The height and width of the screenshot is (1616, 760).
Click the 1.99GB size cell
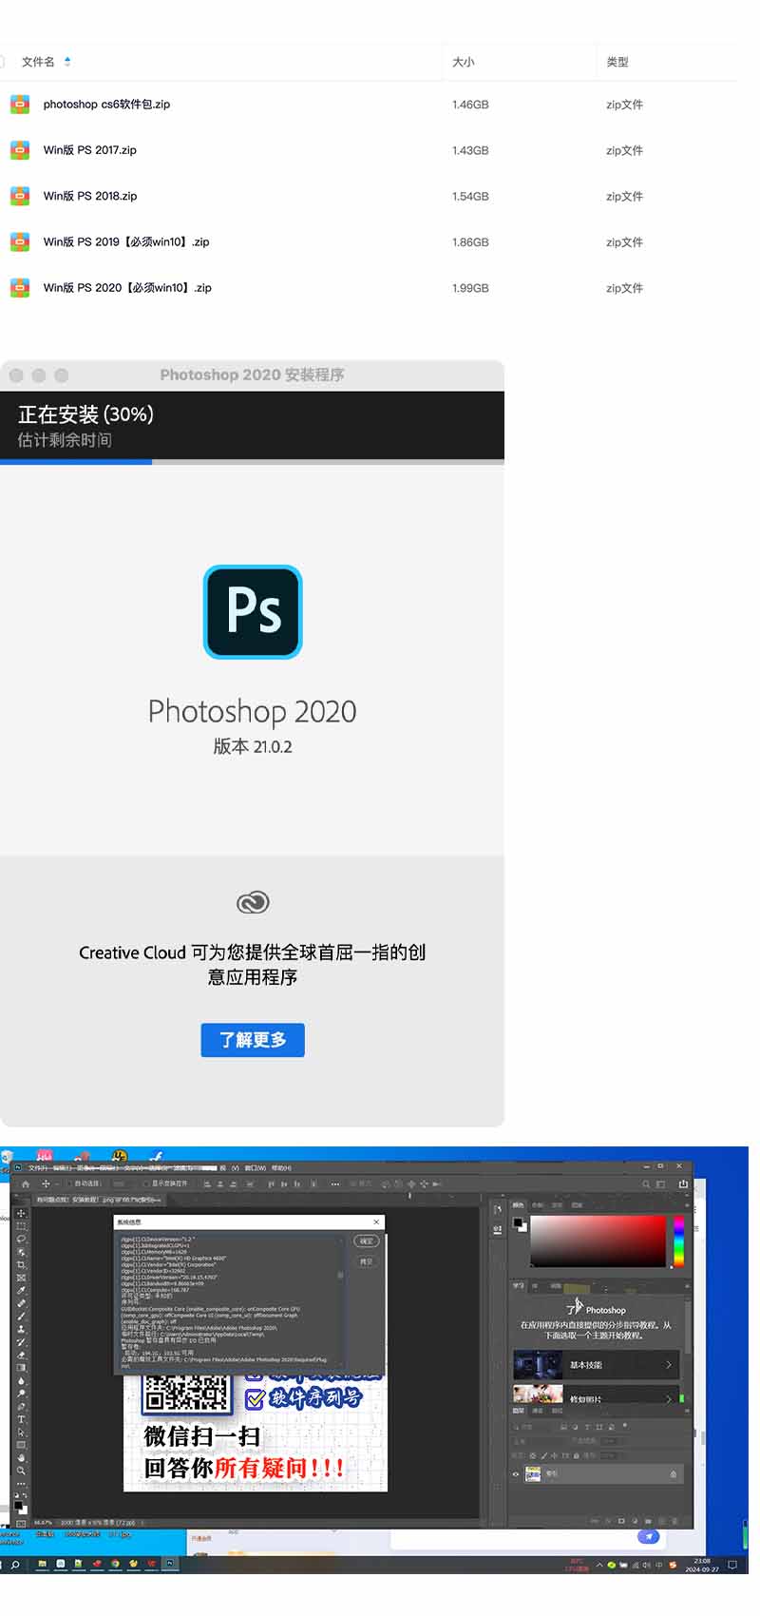point(470,288)
